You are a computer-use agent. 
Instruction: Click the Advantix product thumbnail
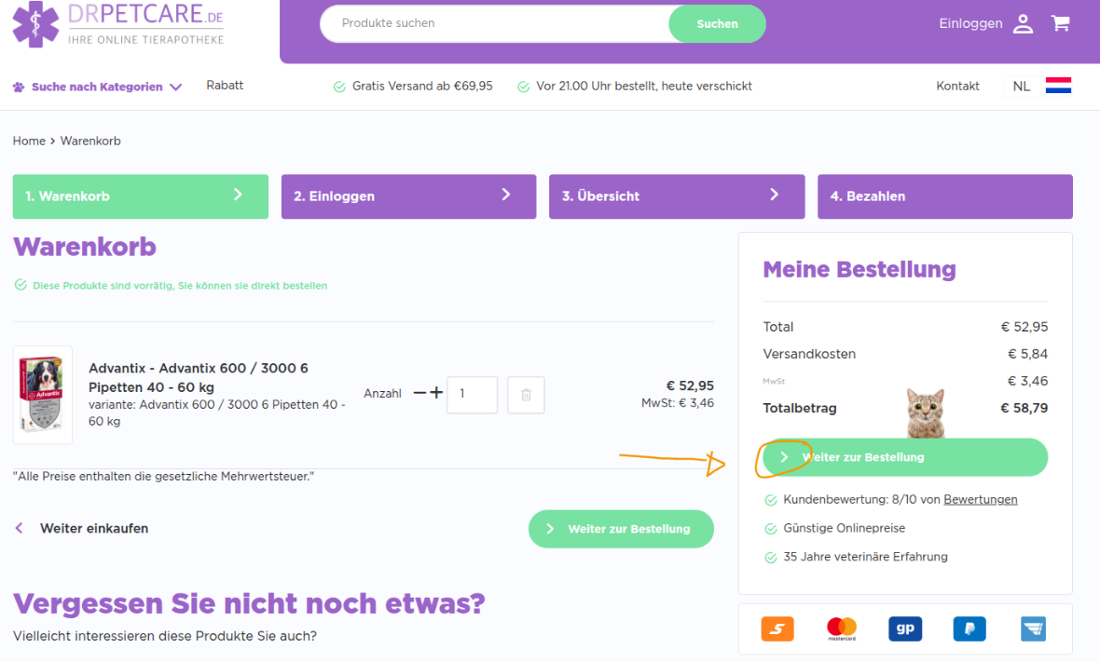[x=42, y=395]
